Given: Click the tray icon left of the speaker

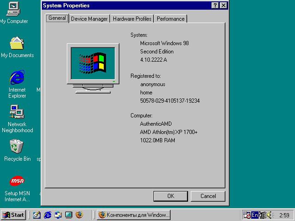Looking at the screenshot, I should click(262, 215).
